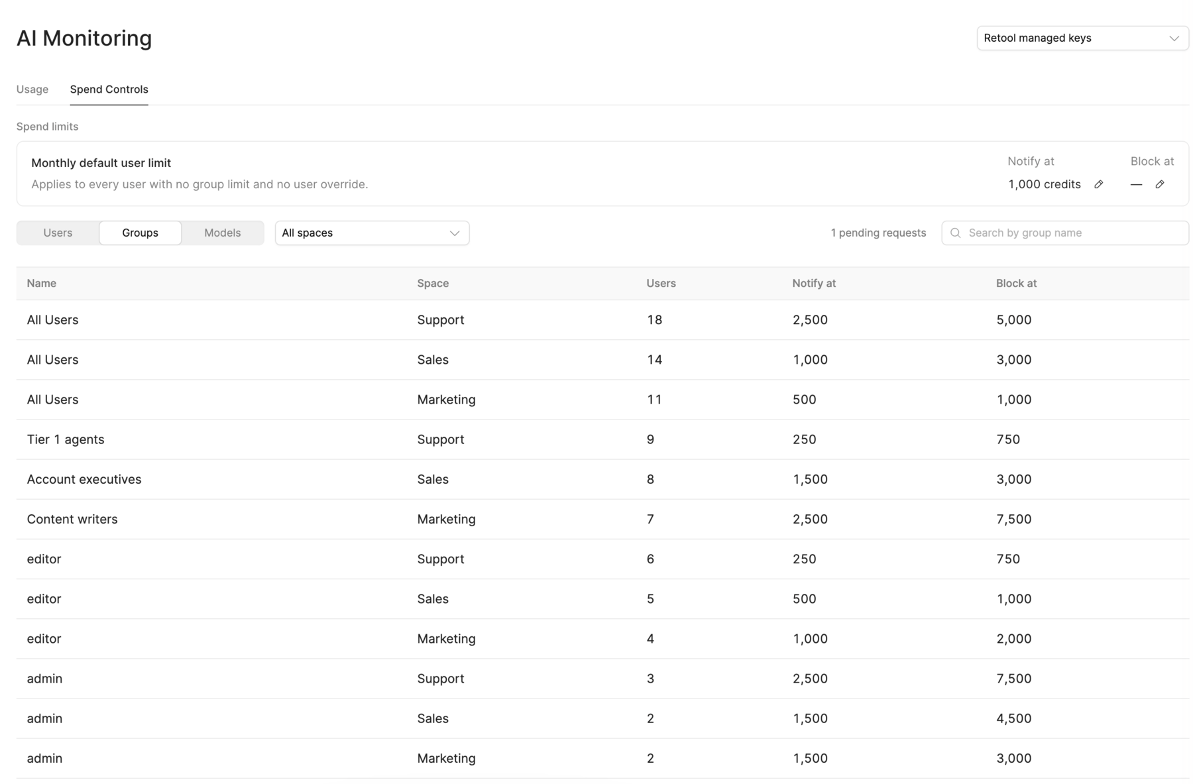Click 7,500 block limit for Content writers
Viewport: 1193px width, 784px height.
pyautogui.click(x=1013, y=519)
